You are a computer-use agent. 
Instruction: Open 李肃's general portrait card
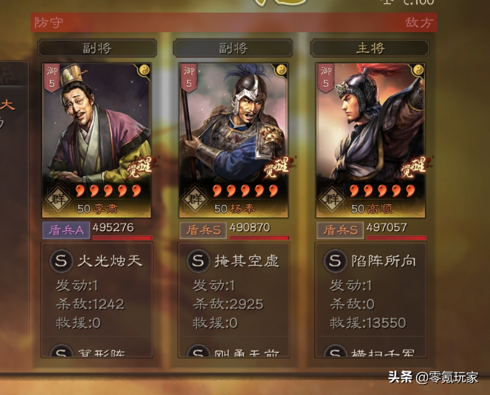(97, 140)
